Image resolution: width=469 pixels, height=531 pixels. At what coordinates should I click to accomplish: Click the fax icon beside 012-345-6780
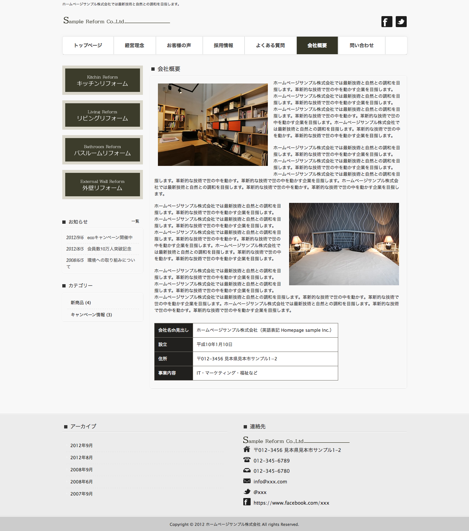pos(247,471)
